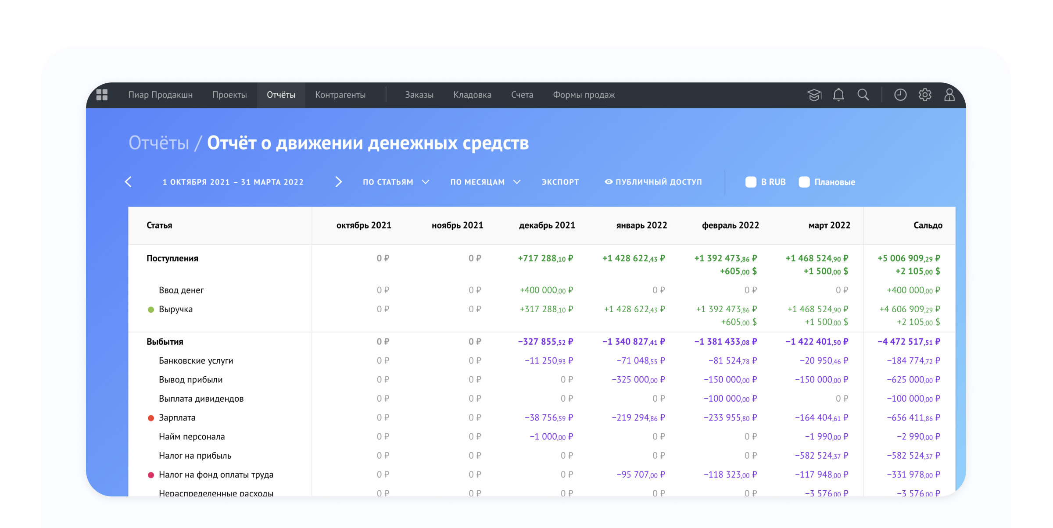
Task: Click the −325 000,00 ₽ January Вывод прибыли cell
Action: (638, 380)
